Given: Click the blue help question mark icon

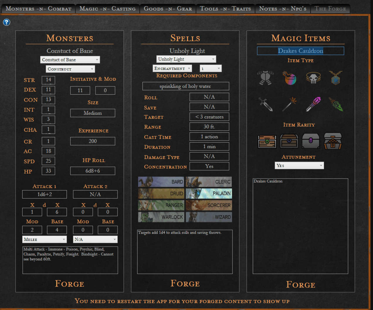Looking at the screenshot, I should point(6,22).
